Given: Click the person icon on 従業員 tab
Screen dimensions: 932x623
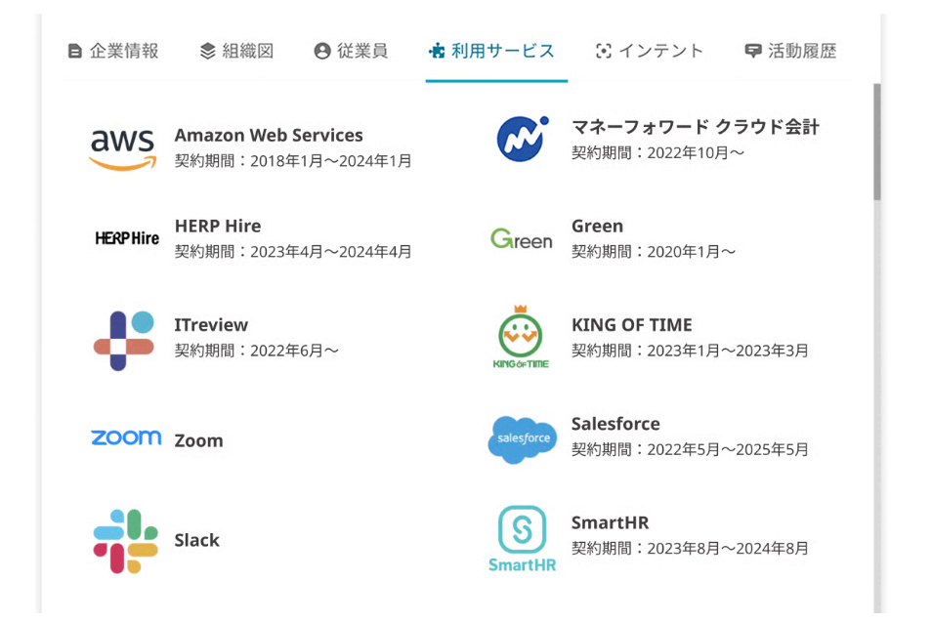Looking at the screenshot, I should click(x=321, y=51).
